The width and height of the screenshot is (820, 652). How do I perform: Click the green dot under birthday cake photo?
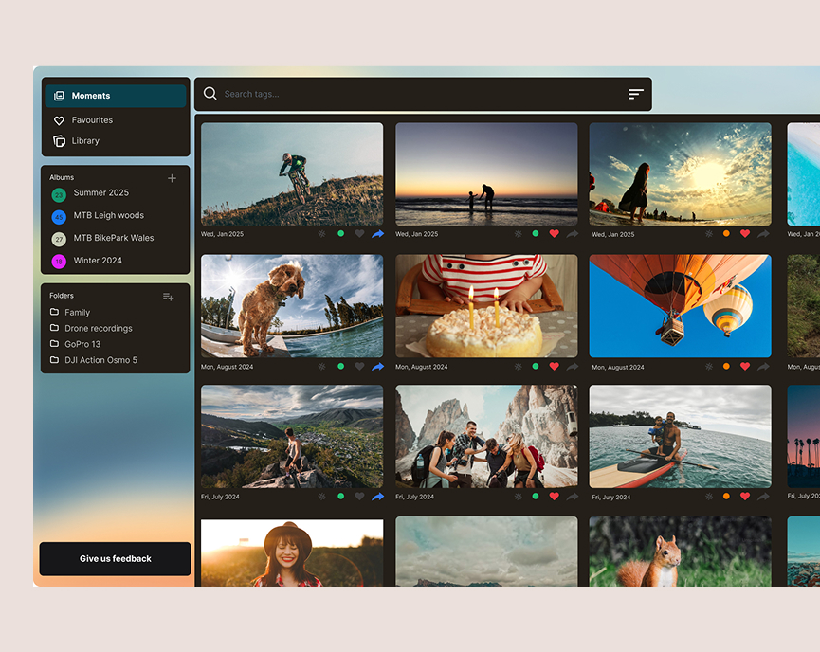(536, 367)
